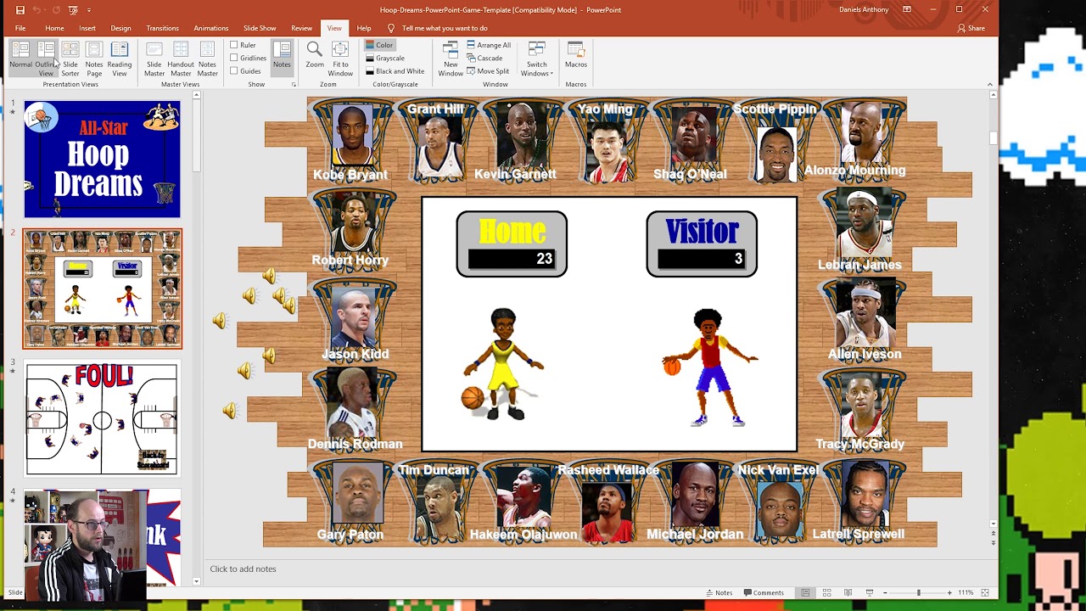The image size is (1086, 611).
Task: Open the Slide Master view
Action: [154, 59]
